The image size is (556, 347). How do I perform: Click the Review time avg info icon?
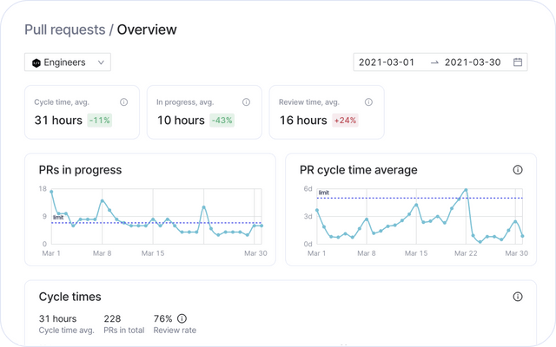[369, 102]
